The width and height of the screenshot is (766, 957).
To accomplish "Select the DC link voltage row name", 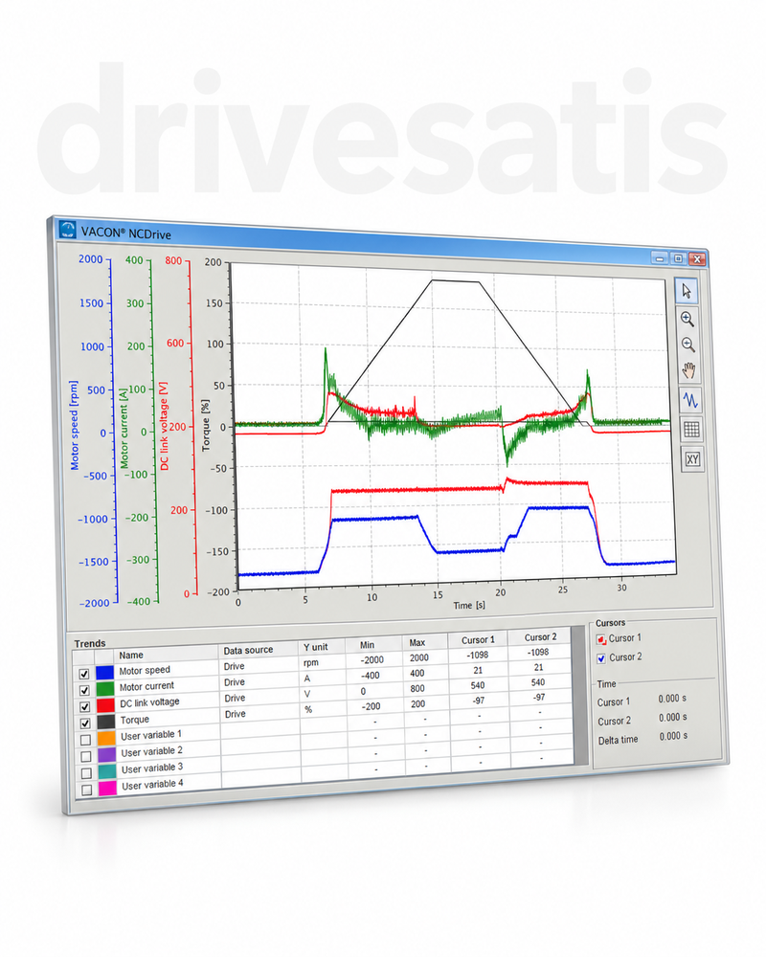I will pos(149,702).
